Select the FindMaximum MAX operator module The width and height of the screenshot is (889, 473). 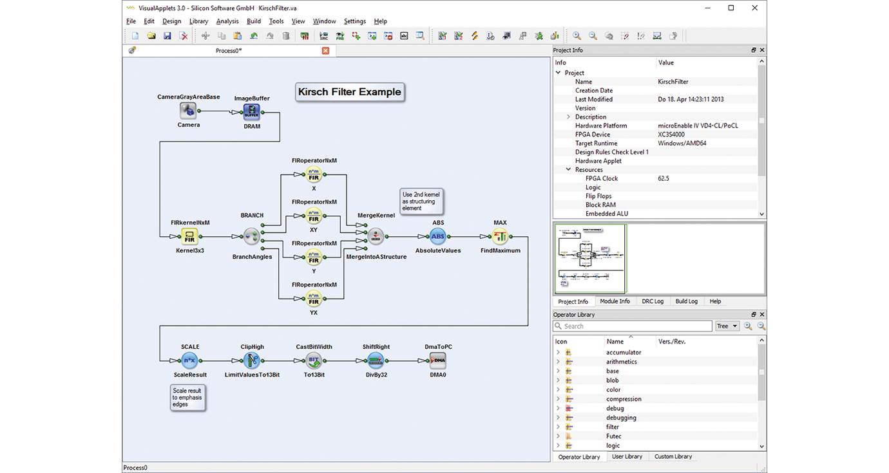(501, 236)
